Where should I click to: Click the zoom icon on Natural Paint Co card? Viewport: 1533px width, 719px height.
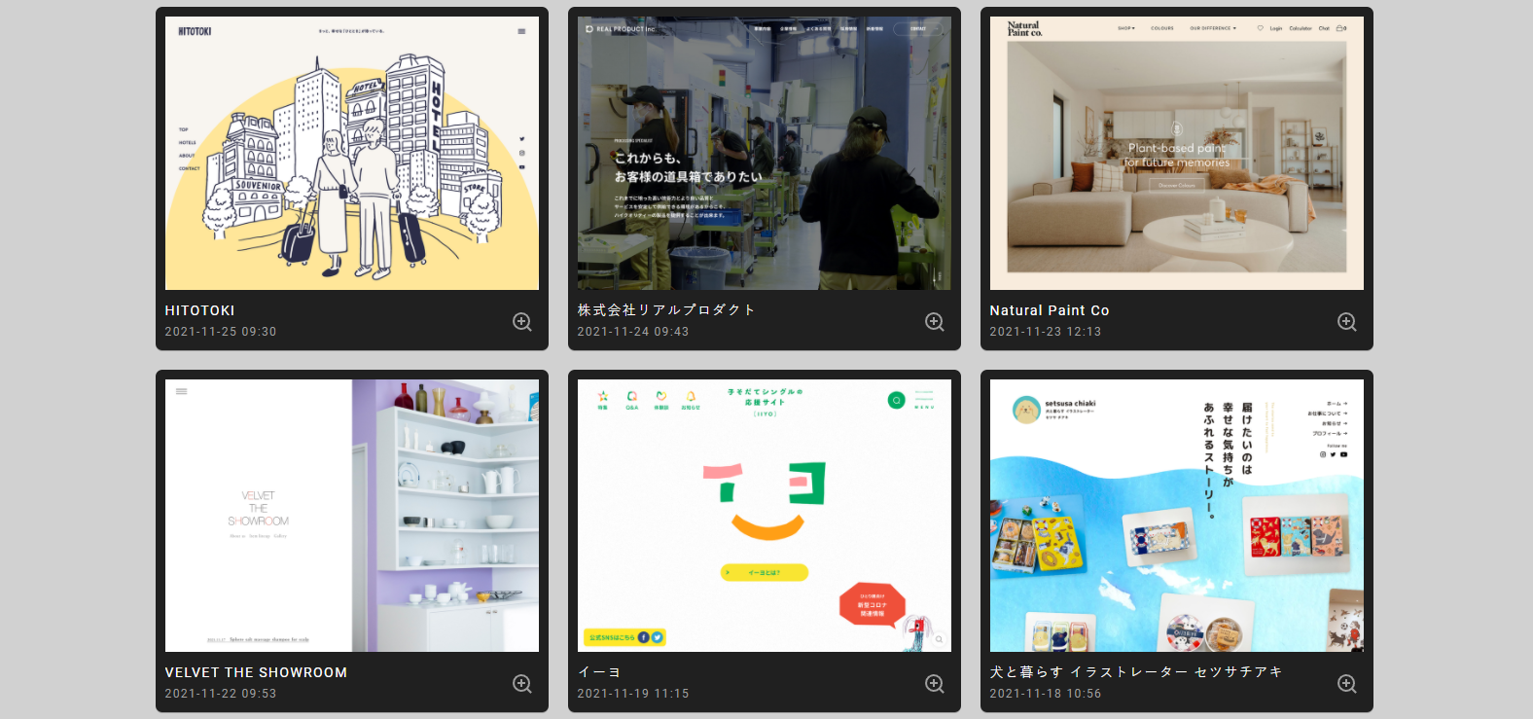tap(1347, 322)
